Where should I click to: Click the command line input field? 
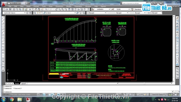pyautogui.click(x=88, y=92)
